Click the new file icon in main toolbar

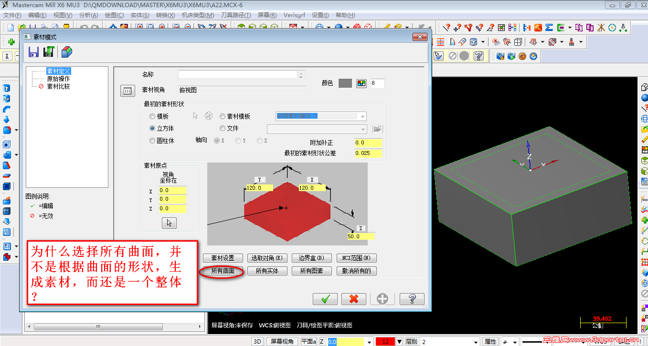[x=11, y=28]
